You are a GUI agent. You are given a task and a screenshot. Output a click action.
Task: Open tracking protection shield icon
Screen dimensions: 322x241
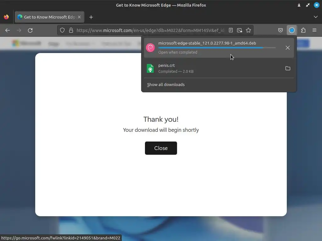coord(62,30)
